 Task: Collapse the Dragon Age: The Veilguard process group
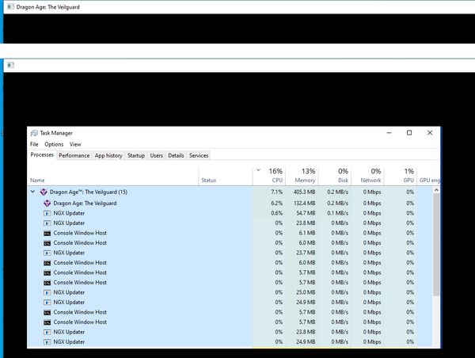(32, 192)
